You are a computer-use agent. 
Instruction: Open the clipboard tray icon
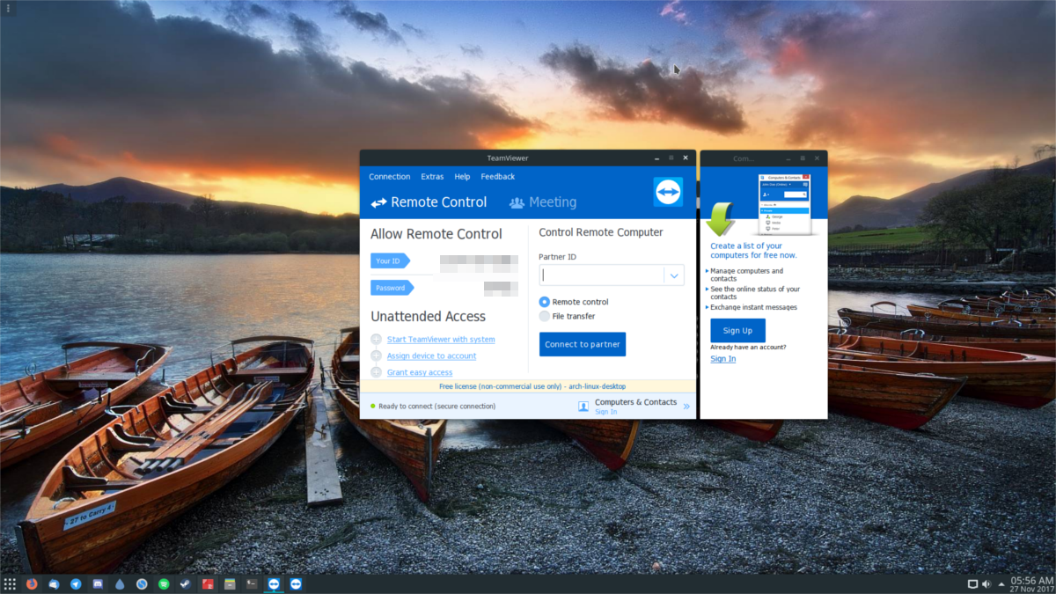pyautogui.click(x=972, y=584)
